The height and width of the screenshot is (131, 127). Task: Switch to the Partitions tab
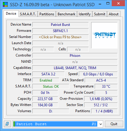tap(47, 14)
